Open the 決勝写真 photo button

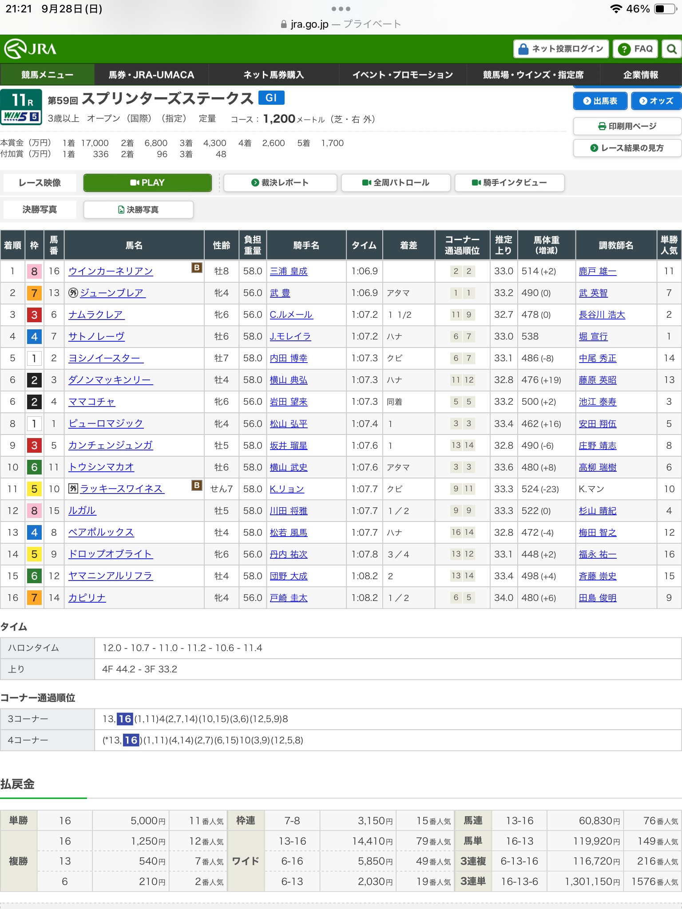pos(139,210)
